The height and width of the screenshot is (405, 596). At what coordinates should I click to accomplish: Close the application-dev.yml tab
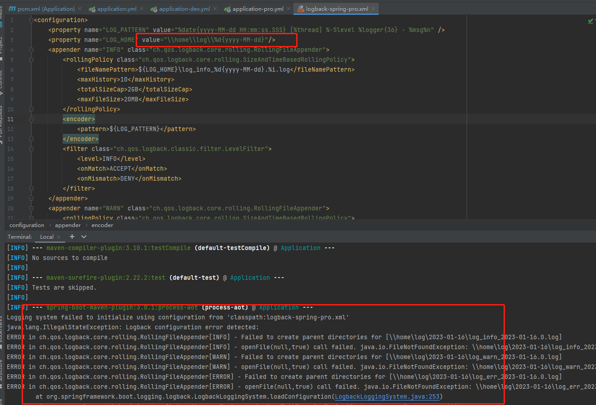tap(215, 9)
